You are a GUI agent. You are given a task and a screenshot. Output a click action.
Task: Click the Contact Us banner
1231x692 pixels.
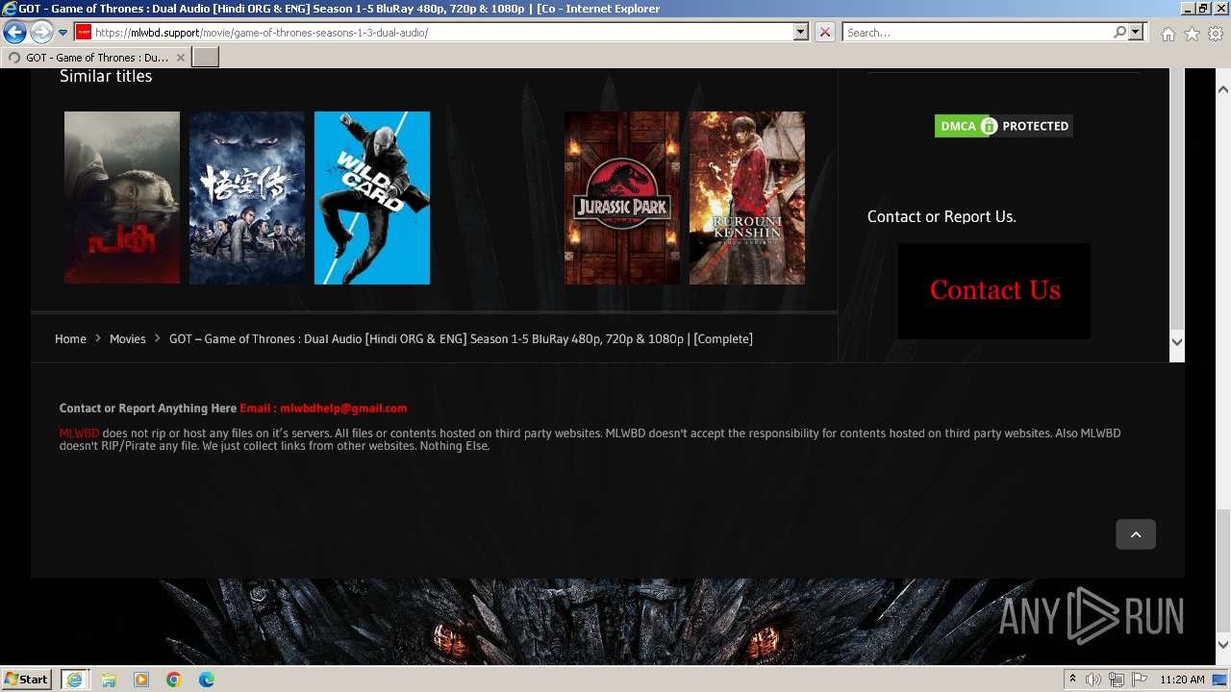994,290
